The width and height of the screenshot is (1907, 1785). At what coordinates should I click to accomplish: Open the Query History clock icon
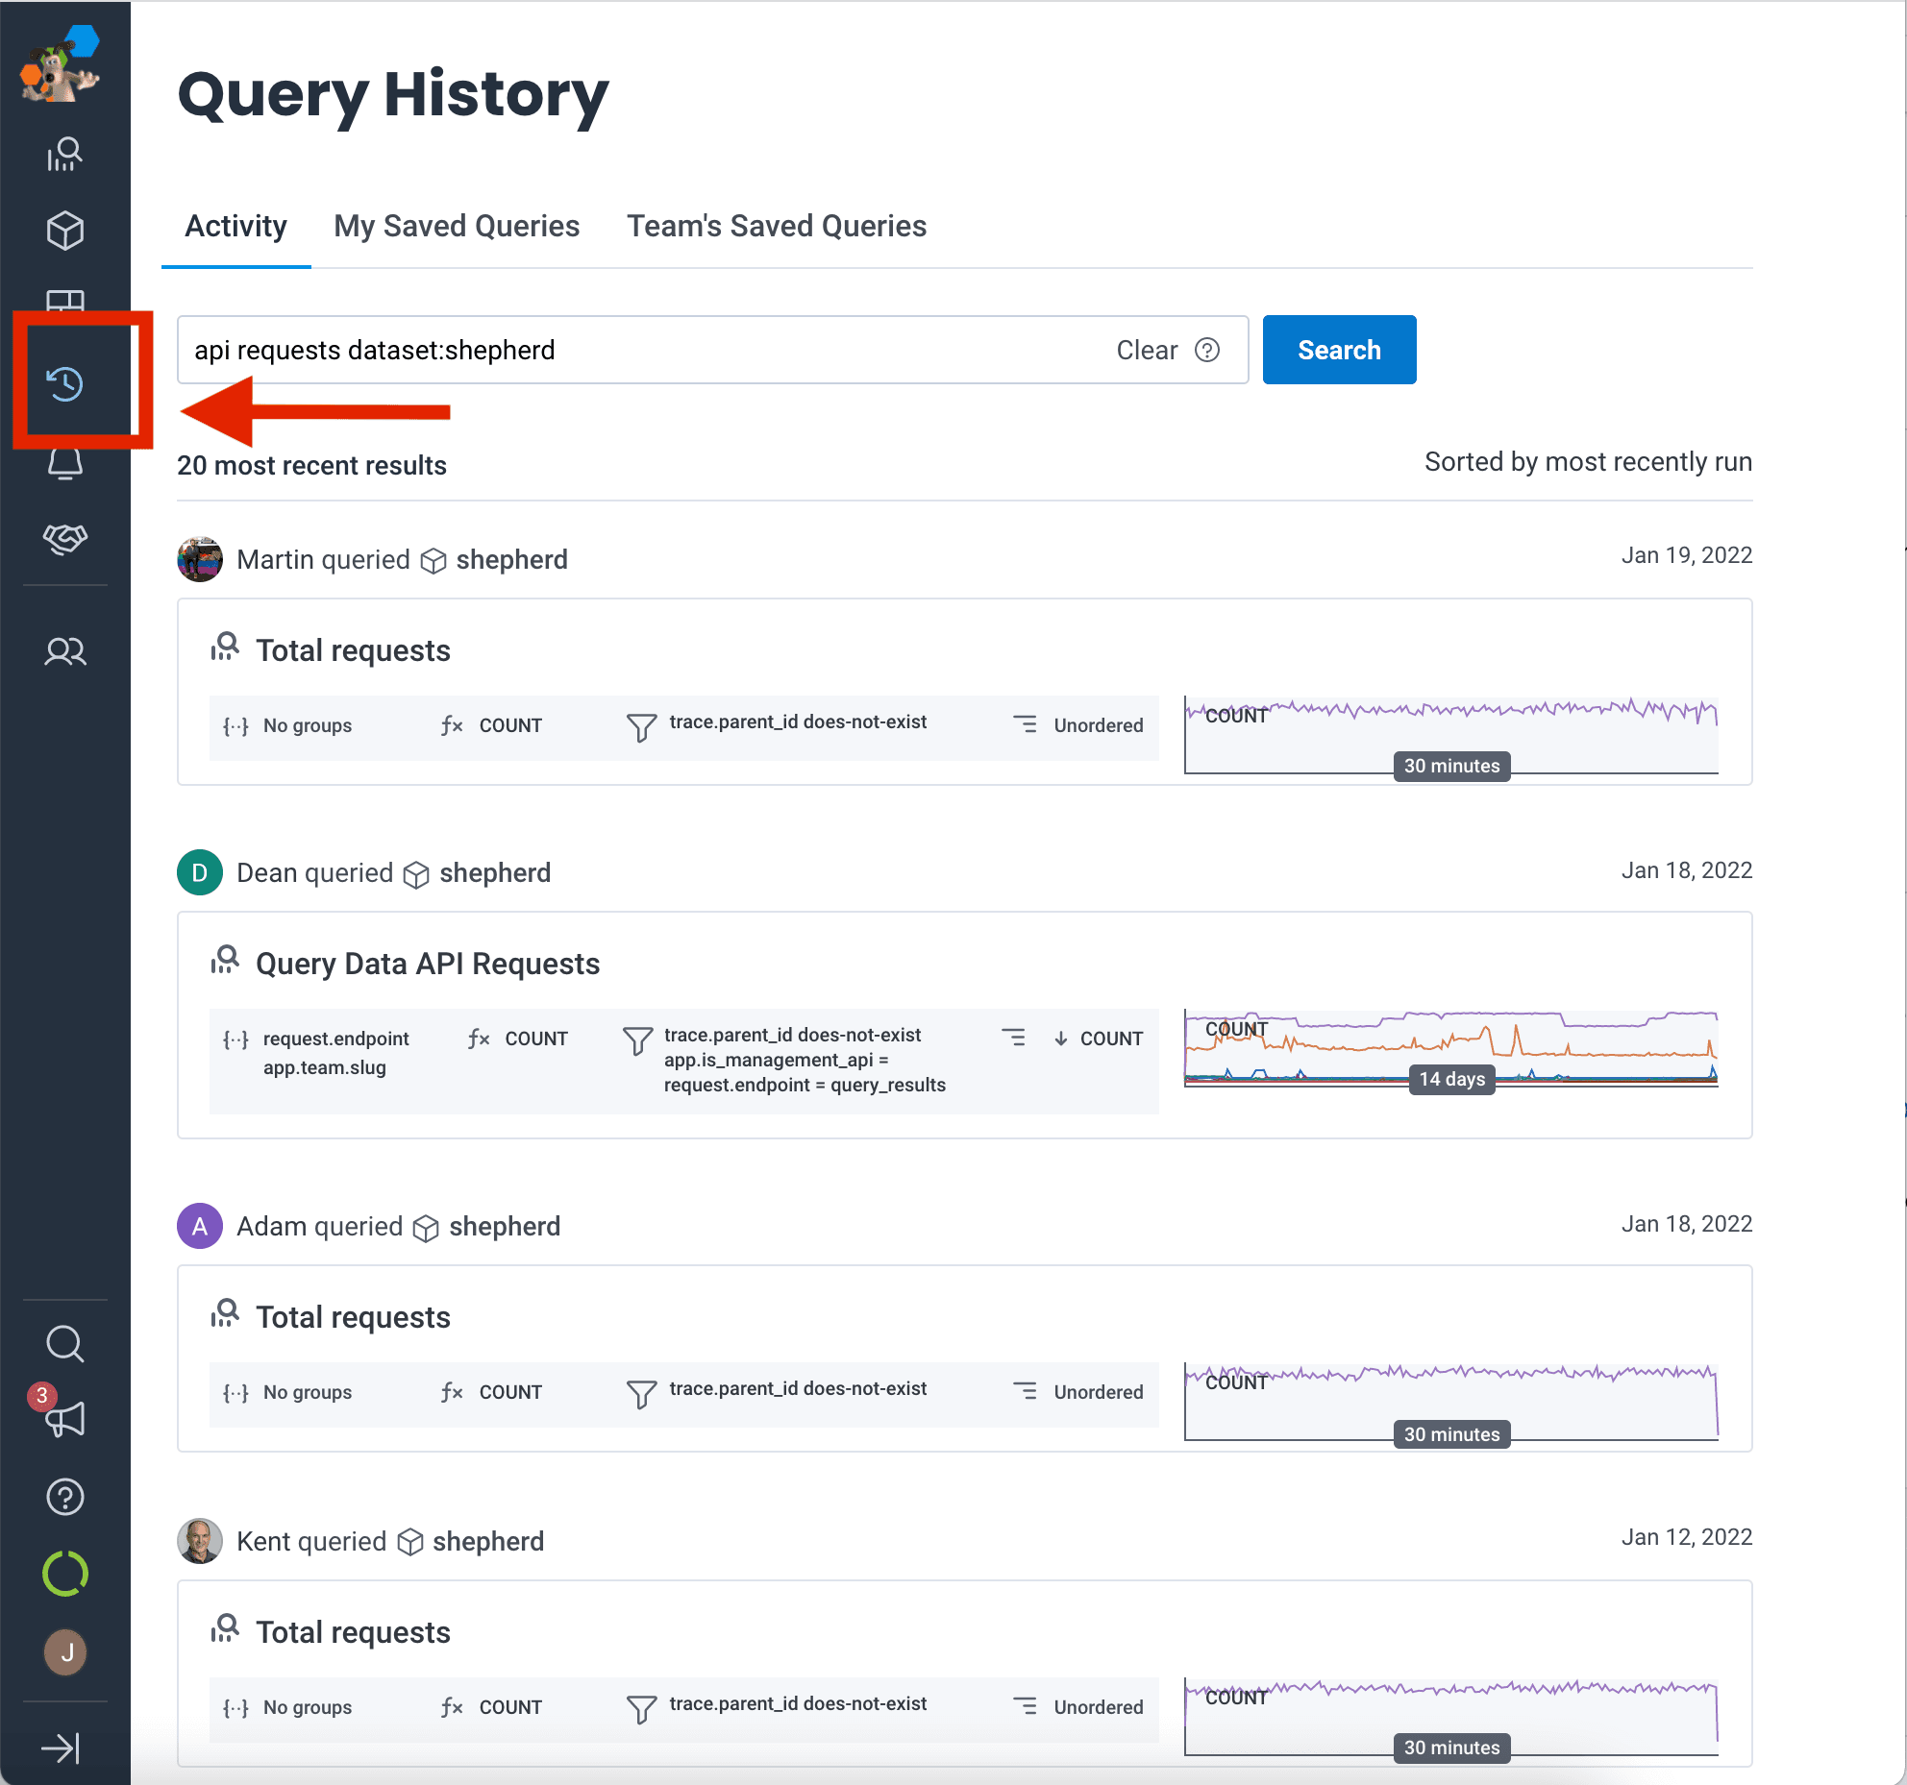click(x=64, y=383)
